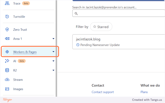Viewport: 165px width, 103px height.
Task: Click the Zero Trust shield icon
Action: [x=7, y=29]
